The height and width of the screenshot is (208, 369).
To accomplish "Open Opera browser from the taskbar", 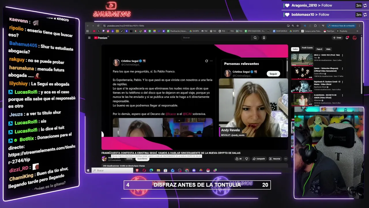I will coord(144,170).
